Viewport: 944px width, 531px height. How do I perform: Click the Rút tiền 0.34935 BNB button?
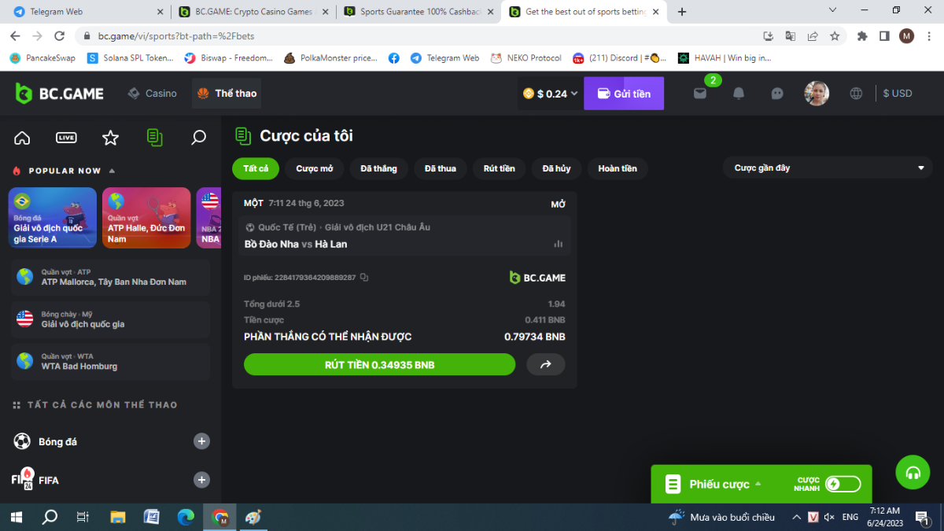click(x=379, y=364)
